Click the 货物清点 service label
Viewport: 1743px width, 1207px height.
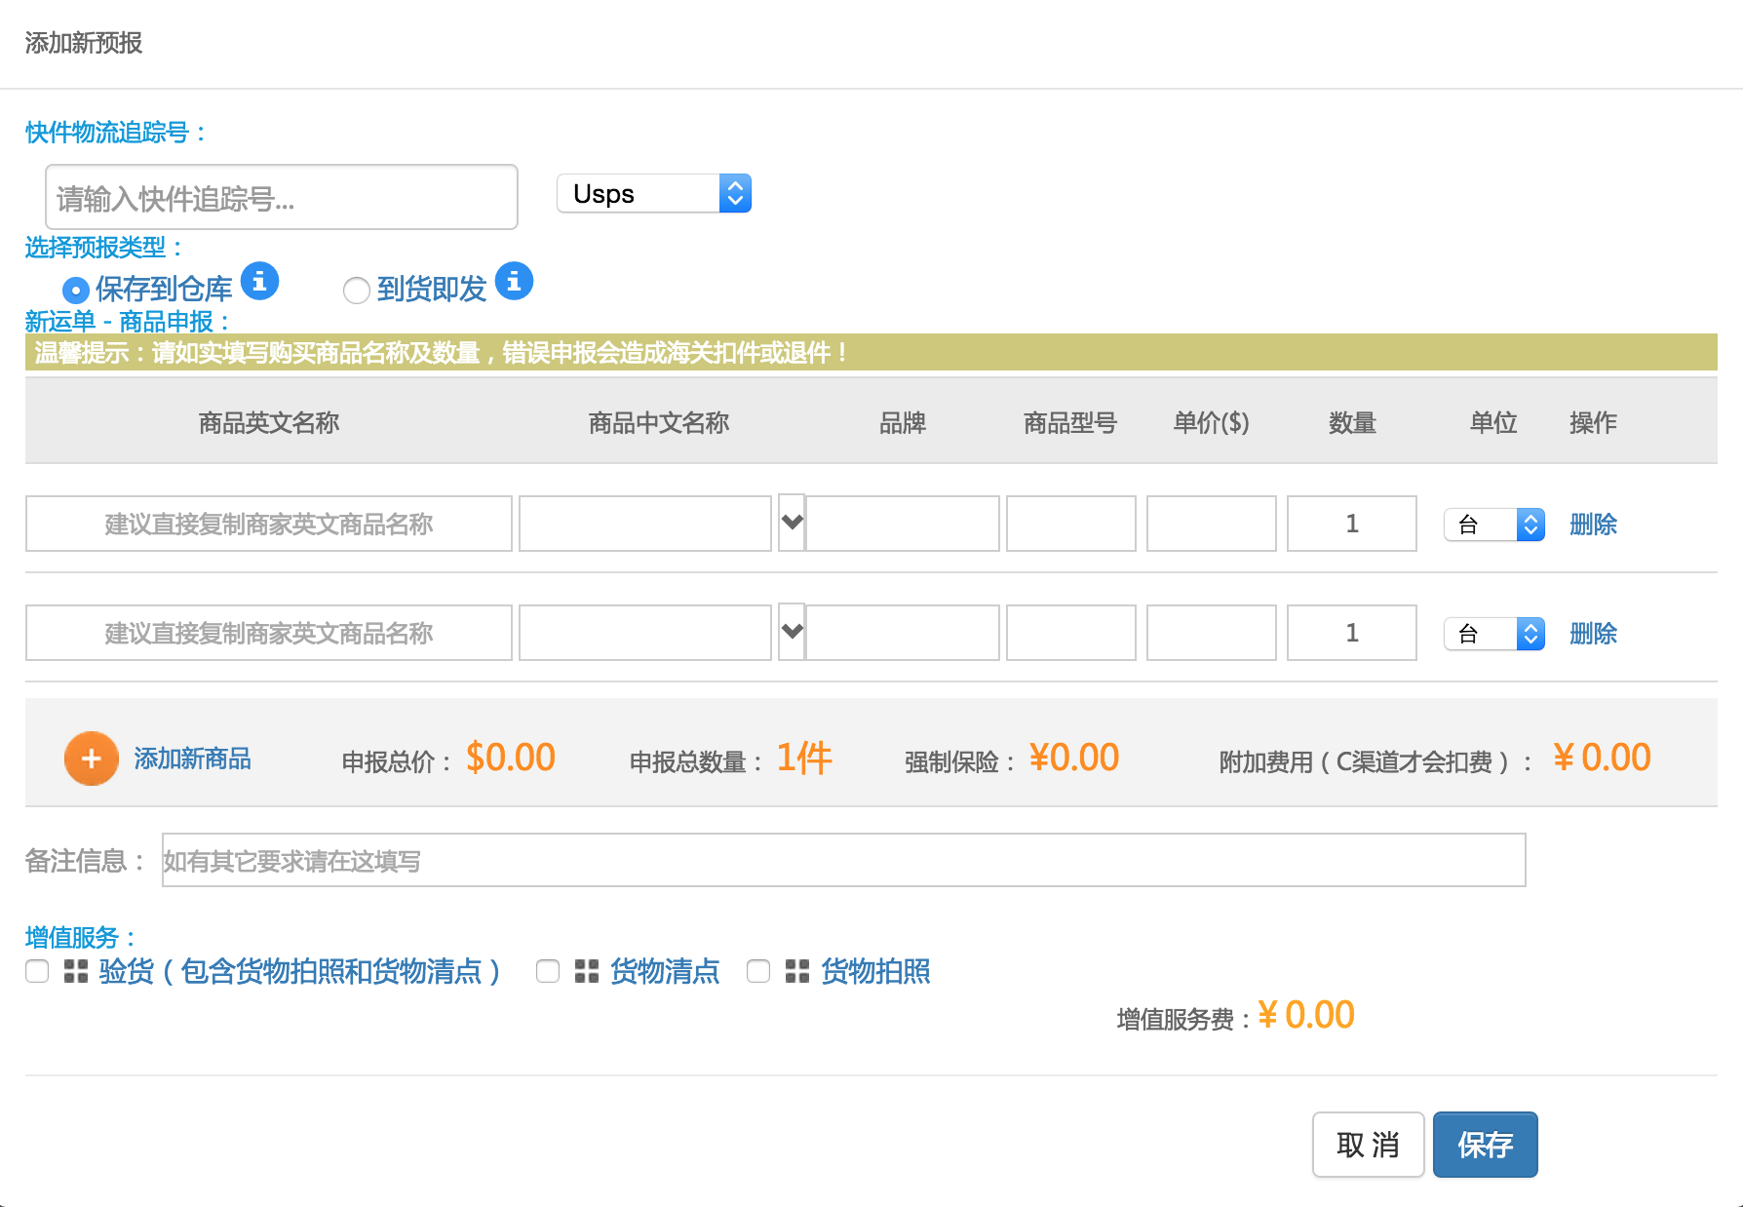(x=665, y=971)
